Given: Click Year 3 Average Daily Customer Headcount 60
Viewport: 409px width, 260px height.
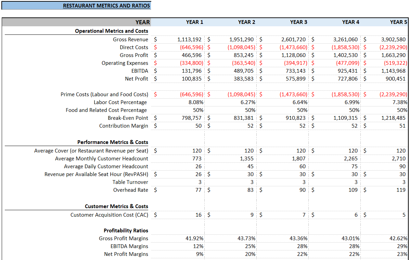Looking at the screenshot, I should coord(302,167).
